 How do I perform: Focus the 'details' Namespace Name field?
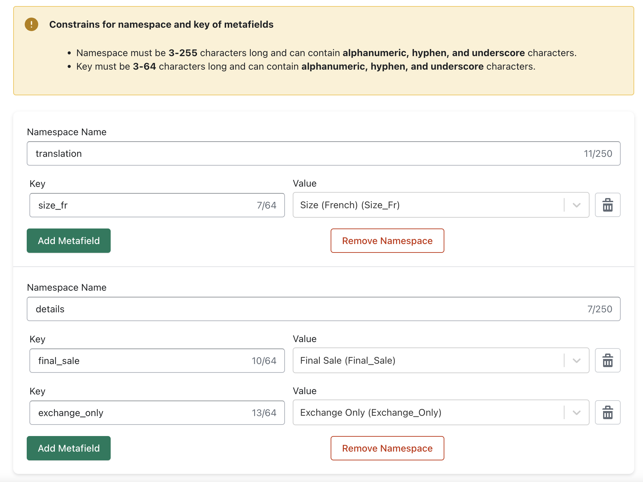pos(305,309)
